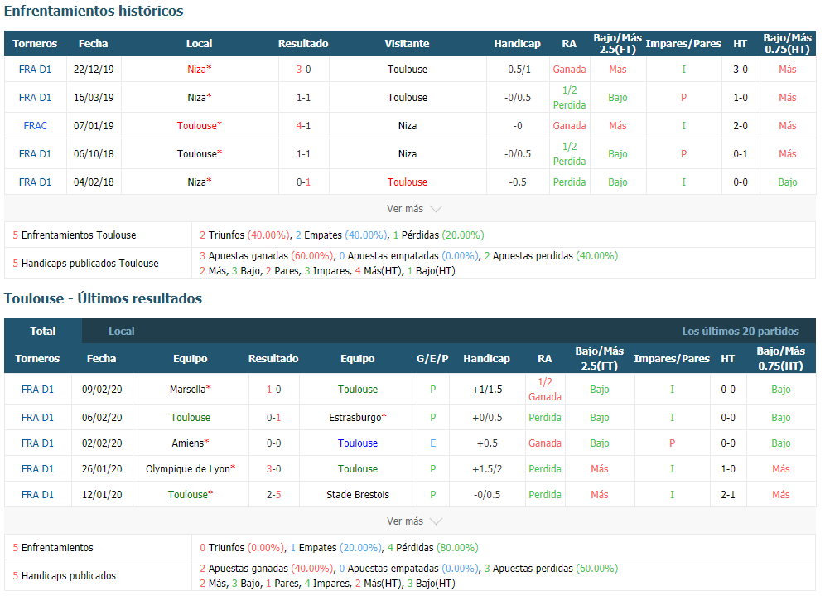Click HT score 2-1 in Stade Brestois row
The width and height of the screenshot is (825, 596).
click(x=728, y=494)
